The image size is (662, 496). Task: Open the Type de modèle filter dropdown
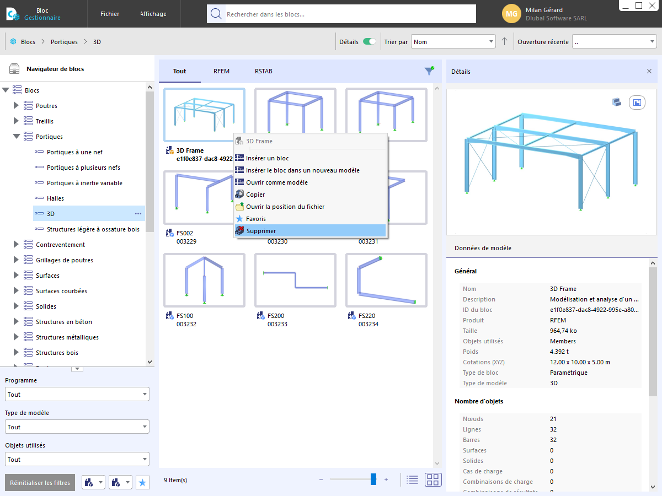coord(77,427)
